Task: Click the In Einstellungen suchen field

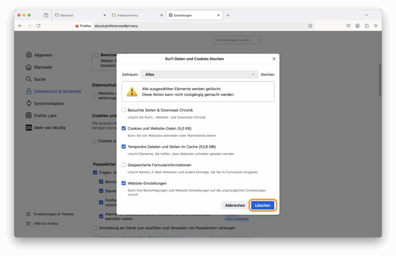Action: (236, 40)
